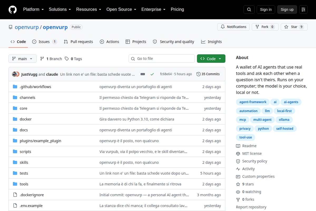Select the Code tab
Viewport: 316px width, 211px height.
tap(18, 42)
